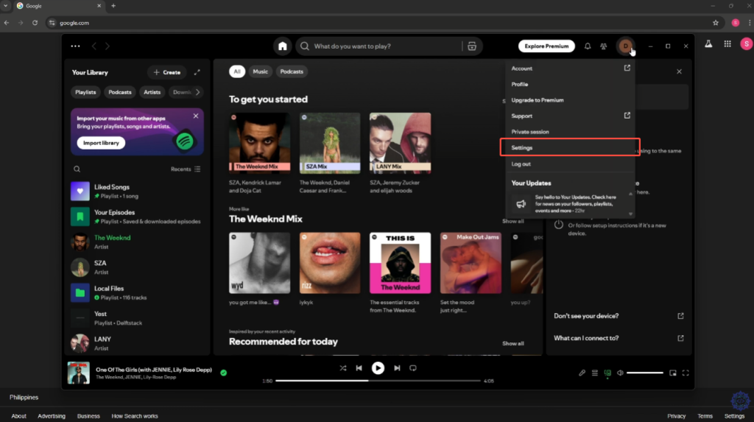The image size is (754, 422).
Task: Show more library filter chips arrow
Action: point(197,92)
